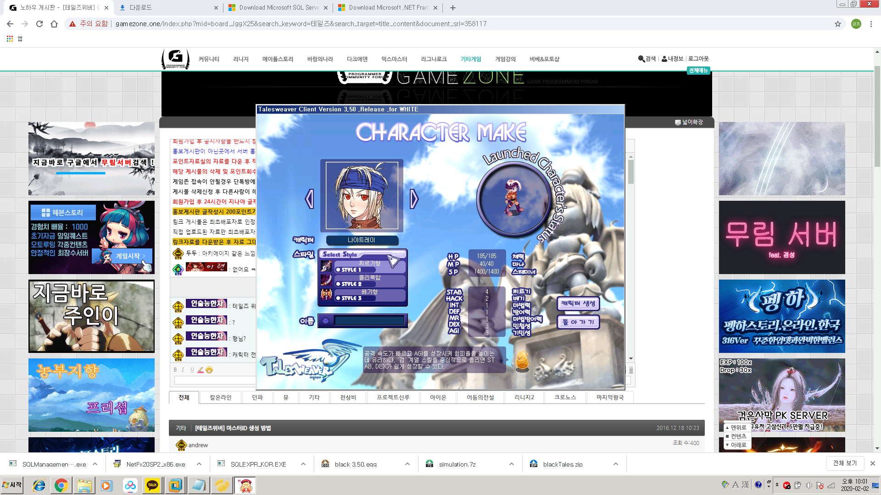Click the yellow jelly mascot helper icon
The height and width of the screenshot is (495, 881).
[522, 361]
